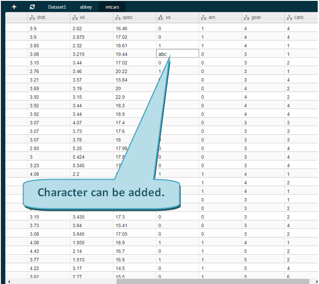Select the drat cell 2.93
The height and width of the screenshot is (284, 319).
tap(49, 148)
